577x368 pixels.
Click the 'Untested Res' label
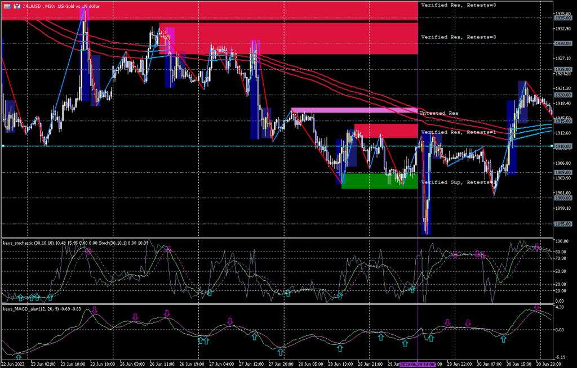[x=440, y=113]
